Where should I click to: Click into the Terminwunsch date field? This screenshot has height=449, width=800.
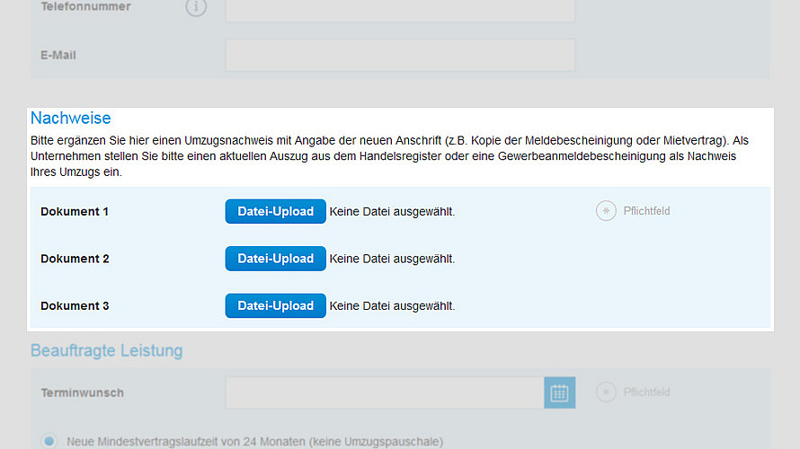(384, 392)
